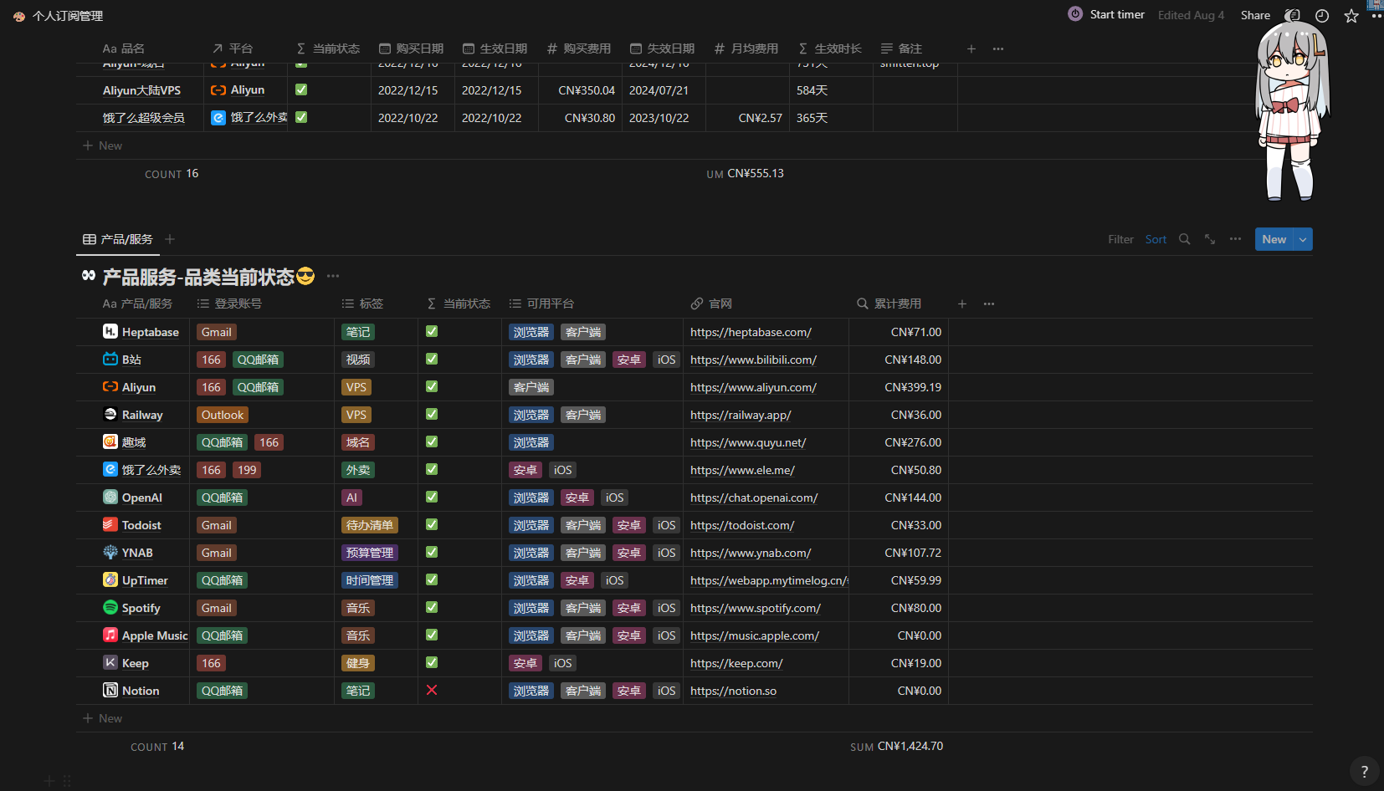Select the 产品/服务 view tab
This screenshot has height=791, width=1384.
pyautogui.click(x=118, y=239)
